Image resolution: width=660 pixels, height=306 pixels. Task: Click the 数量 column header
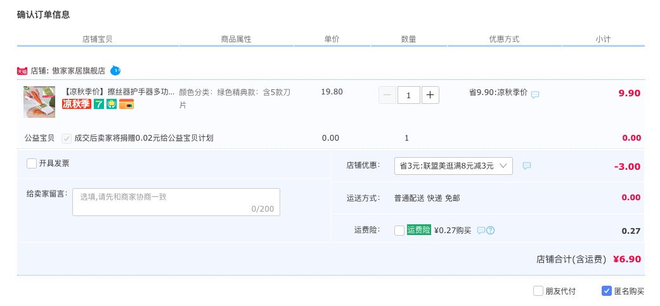[x=408, y=39]
